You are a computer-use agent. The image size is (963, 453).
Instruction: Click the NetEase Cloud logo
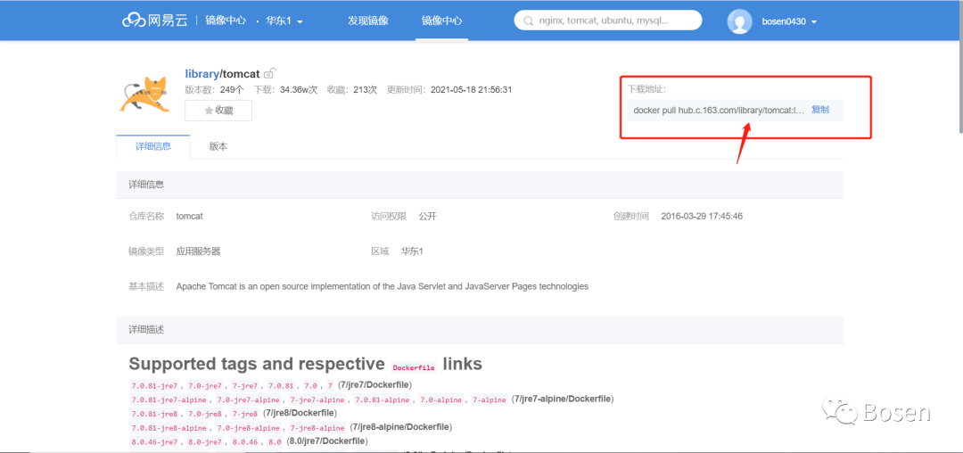(155, 21)
